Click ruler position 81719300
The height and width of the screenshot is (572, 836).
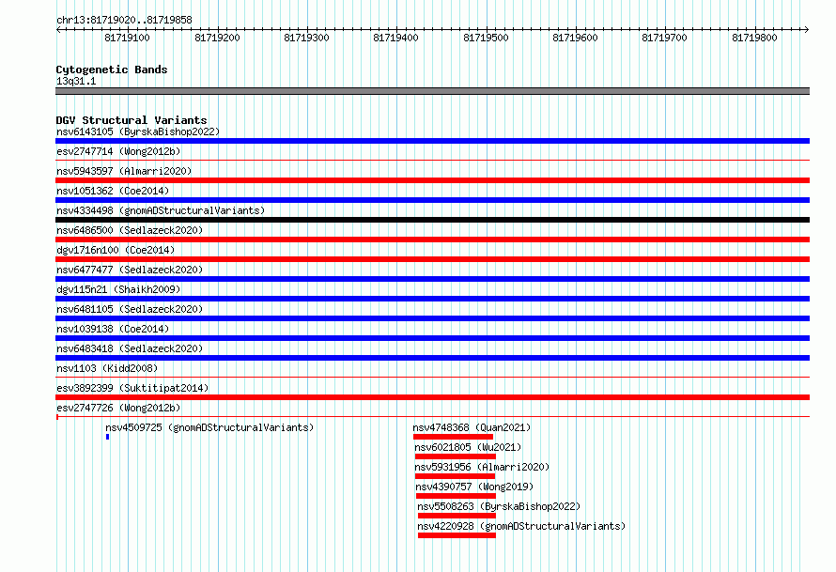[x=306, y=38]
